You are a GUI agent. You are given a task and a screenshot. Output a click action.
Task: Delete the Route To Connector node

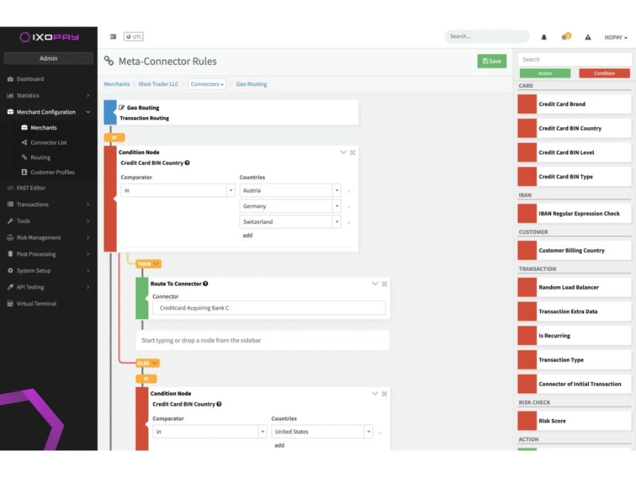[x=384, y=284]
